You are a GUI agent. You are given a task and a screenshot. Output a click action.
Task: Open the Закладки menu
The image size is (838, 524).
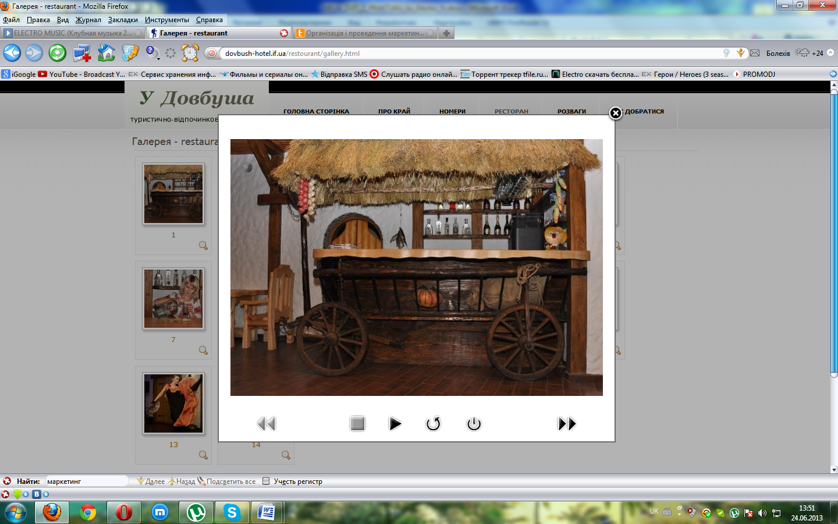123,20
